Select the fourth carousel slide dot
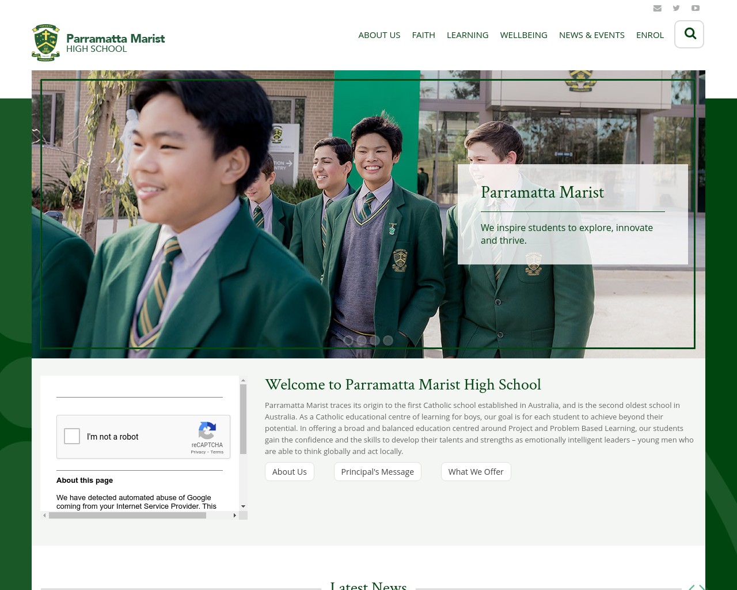 click(388, 341)
